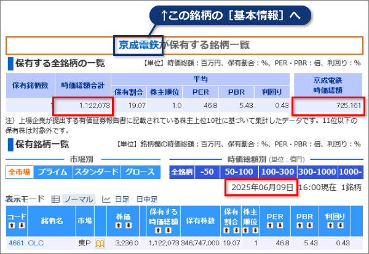This screenshot has height=254, width=369.
Task: Switch to グロース market tab
Action: click(140, 172)
